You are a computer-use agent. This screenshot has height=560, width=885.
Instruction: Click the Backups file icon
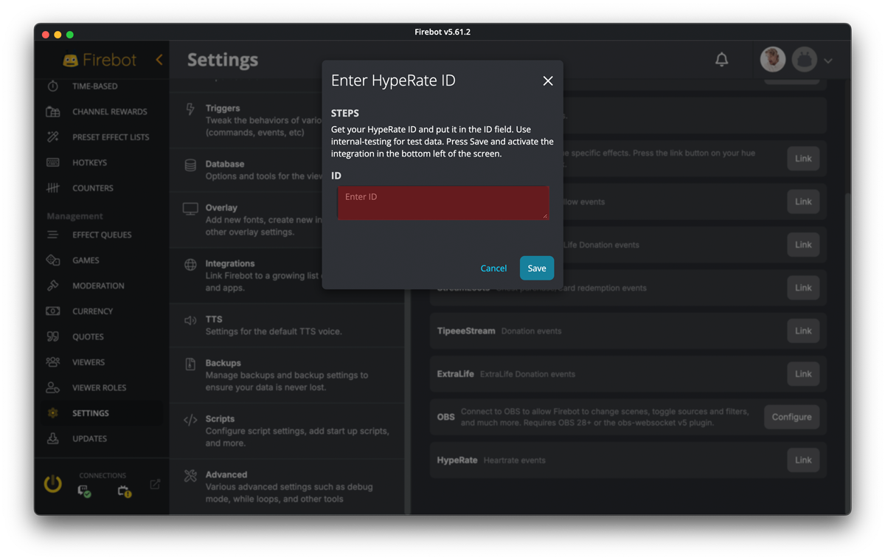click(x=190, y=364)
